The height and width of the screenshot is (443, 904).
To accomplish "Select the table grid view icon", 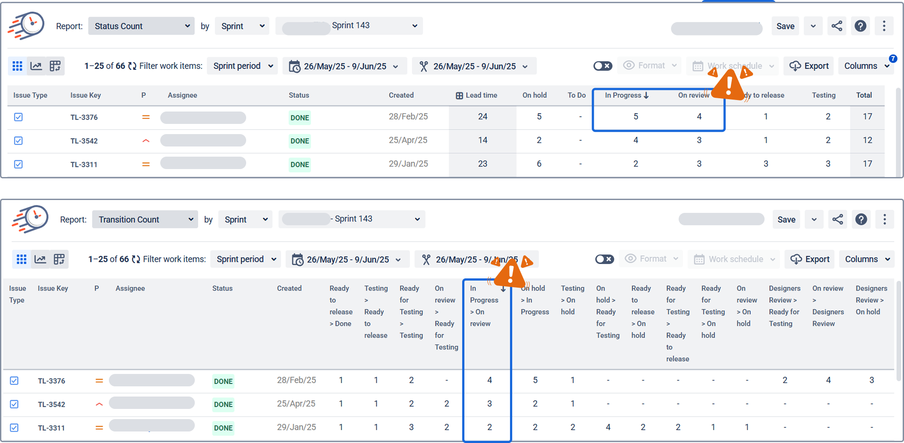I will (17, 66).
